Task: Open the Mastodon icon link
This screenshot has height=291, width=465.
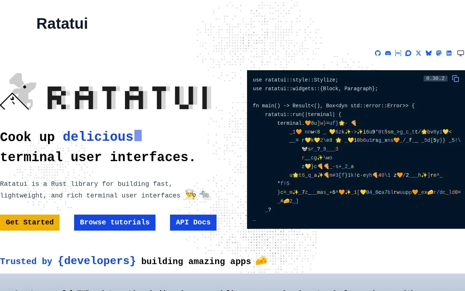Action: pos(439,53)
